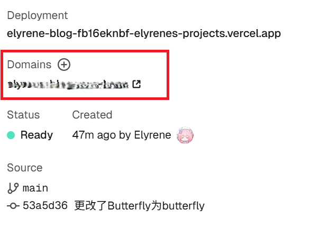Open the main branch link
This screenshot has width=319, height=228.
(x=35, y=188)
